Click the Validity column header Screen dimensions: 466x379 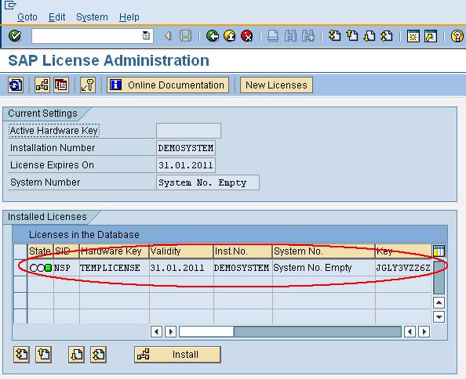pos(181,251)
